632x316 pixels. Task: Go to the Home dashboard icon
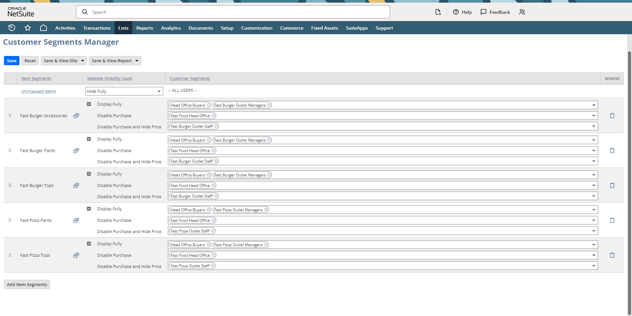43,28
